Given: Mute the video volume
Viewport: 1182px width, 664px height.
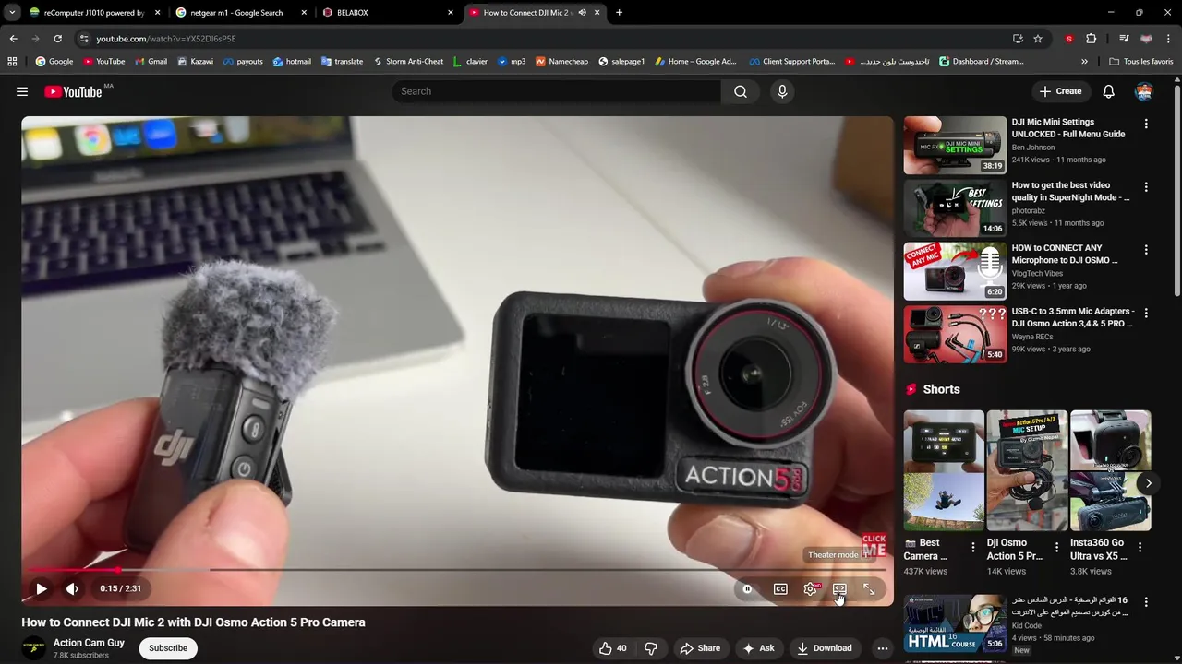Looking at the screenshot, I should pos(72,588).
